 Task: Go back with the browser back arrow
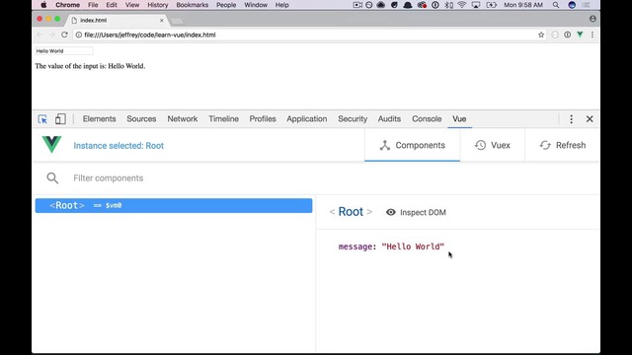pos(39,35)
